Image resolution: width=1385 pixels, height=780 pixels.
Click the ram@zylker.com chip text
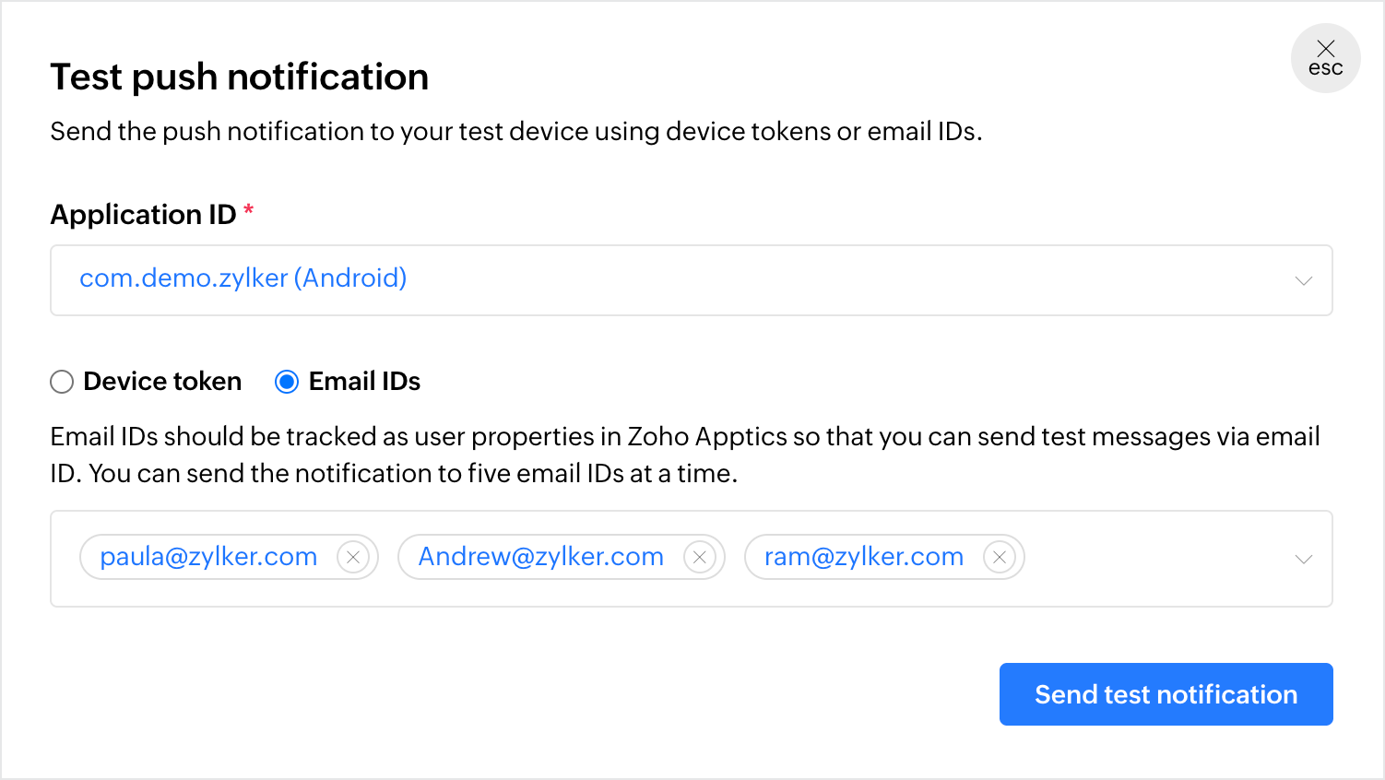864,557
